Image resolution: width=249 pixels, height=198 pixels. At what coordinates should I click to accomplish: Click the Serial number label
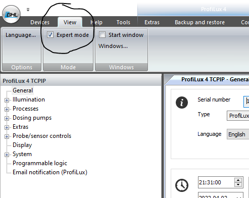pos(214,100)
